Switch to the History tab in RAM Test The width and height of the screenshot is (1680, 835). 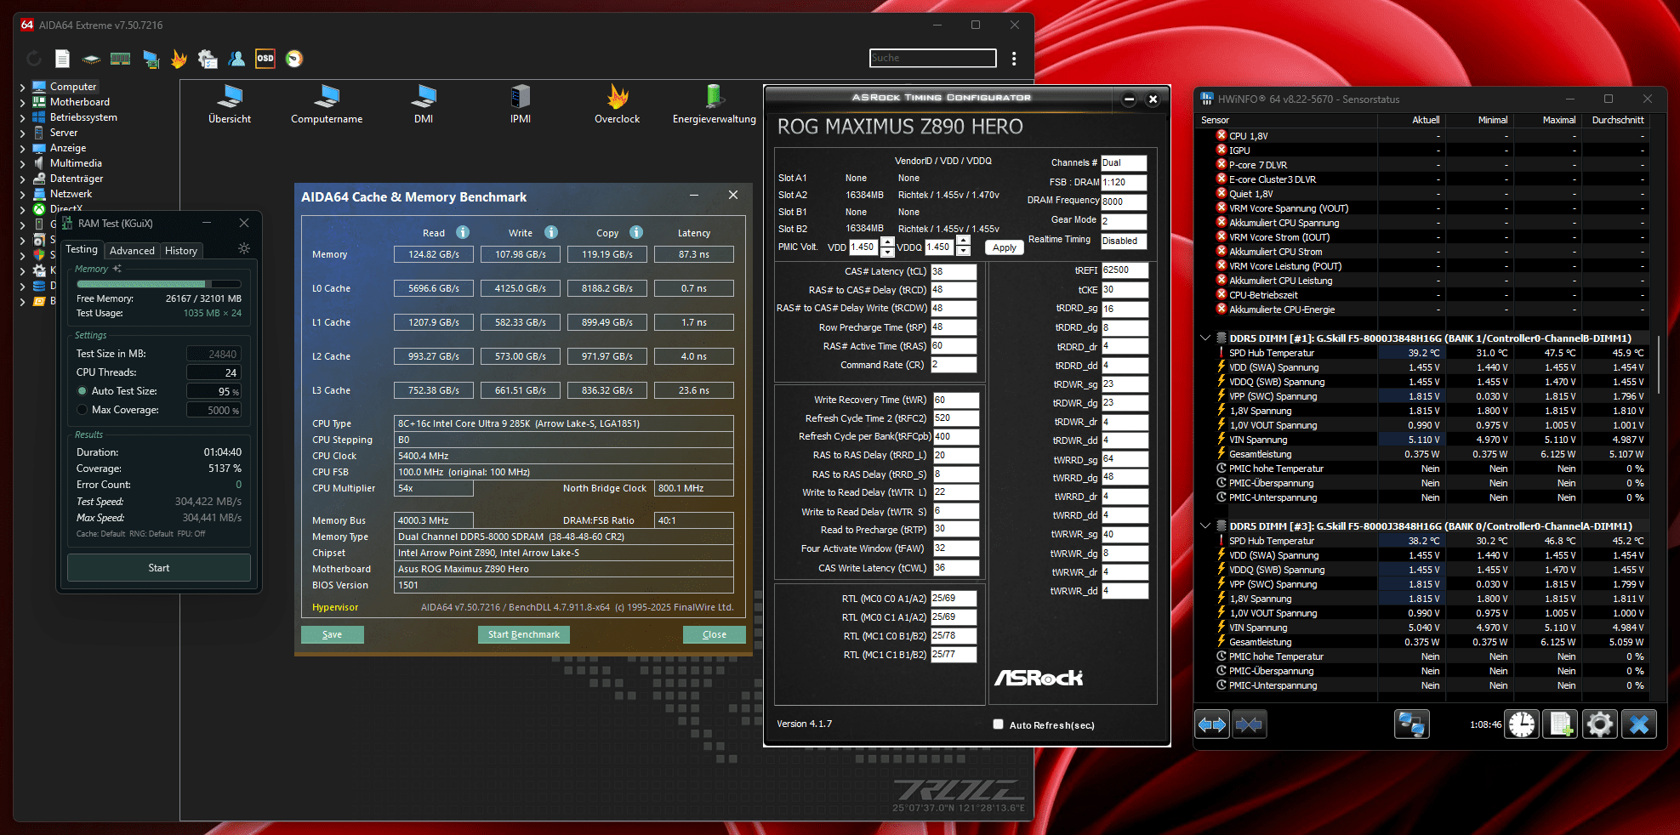tap(181, 250)
